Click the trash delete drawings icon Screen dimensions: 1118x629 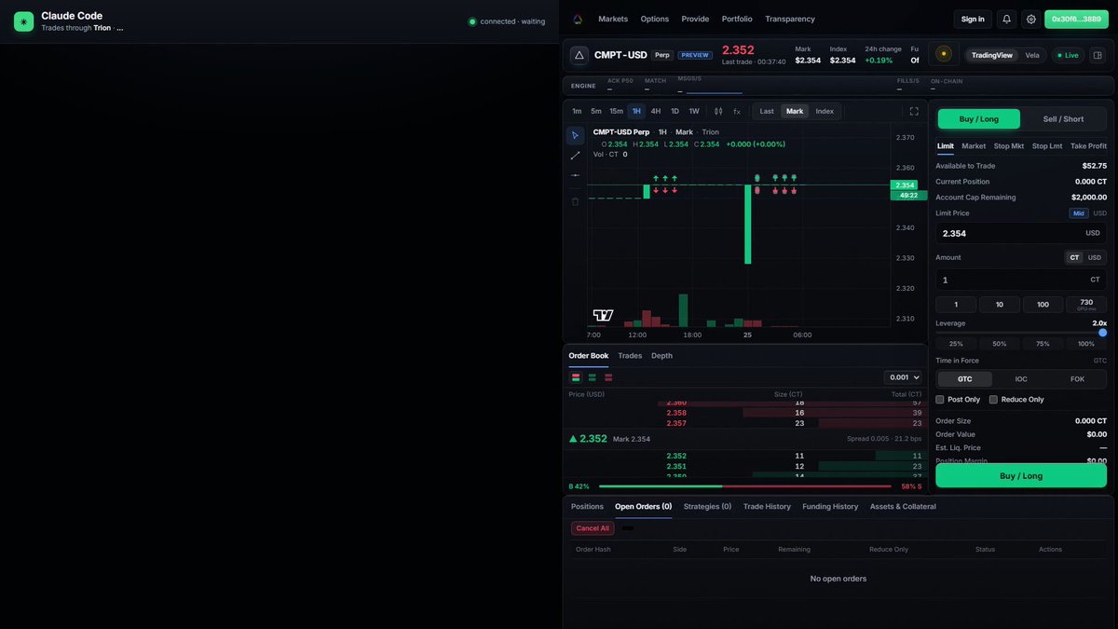coord(575,201)
